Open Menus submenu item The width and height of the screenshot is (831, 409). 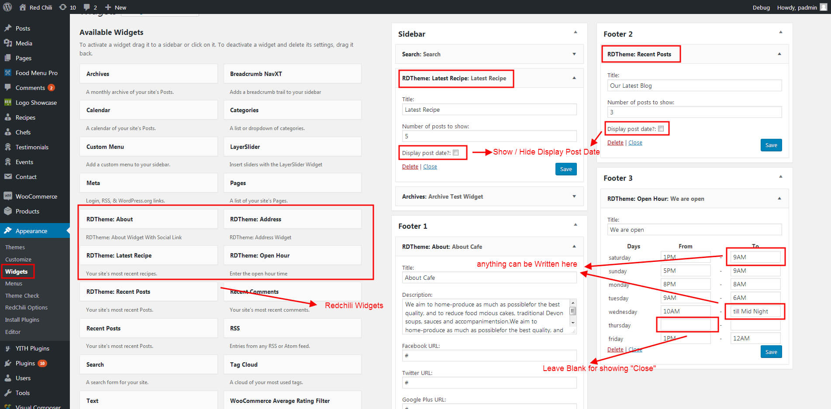point(14,283)
